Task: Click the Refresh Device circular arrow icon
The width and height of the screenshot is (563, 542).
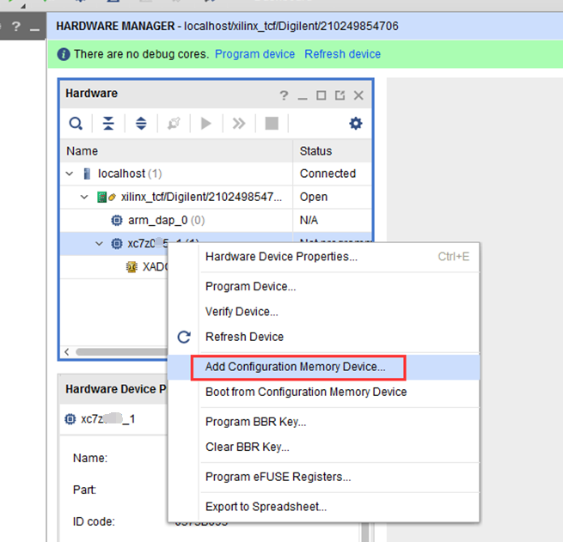Action: point(184,337)
